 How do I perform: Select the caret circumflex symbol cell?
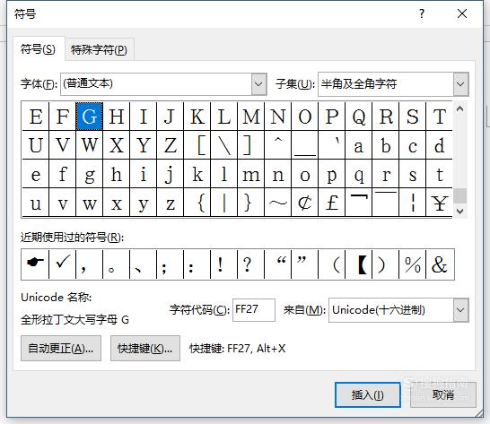pos(278,145)
